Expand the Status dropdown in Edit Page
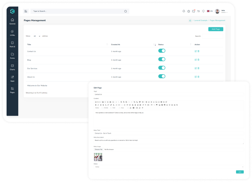The width and height of the screenshot is (252, 182). (169, 167)
